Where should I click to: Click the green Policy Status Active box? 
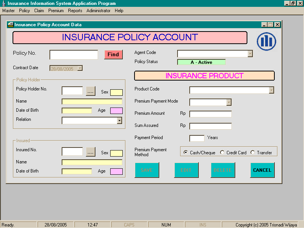[201, 62]
